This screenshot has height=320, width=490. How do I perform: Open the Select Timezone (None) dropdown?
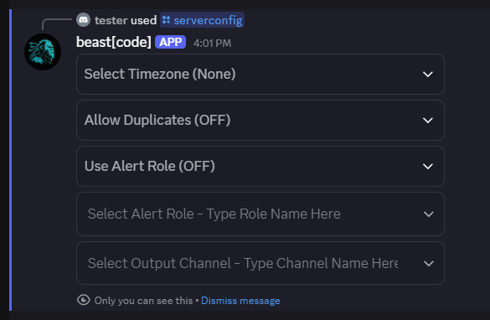[260, 74]
